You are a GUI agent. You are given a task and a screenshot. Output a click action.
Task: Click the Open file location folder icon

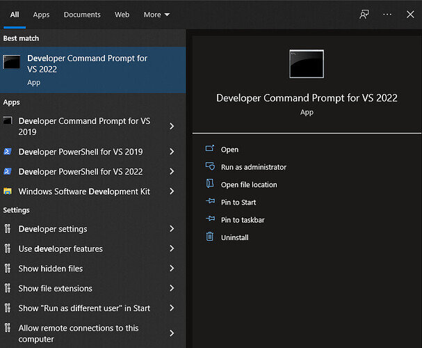coord(210,184)
